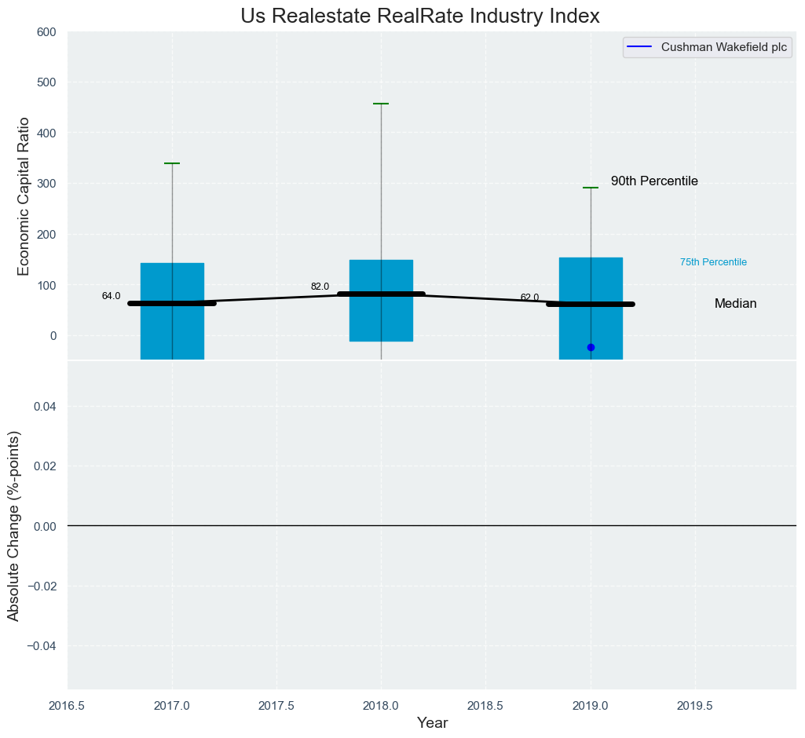Screen dimensions: 805x738
Task: Click the chart title Us Realestate RealRate
Action: 420,16
